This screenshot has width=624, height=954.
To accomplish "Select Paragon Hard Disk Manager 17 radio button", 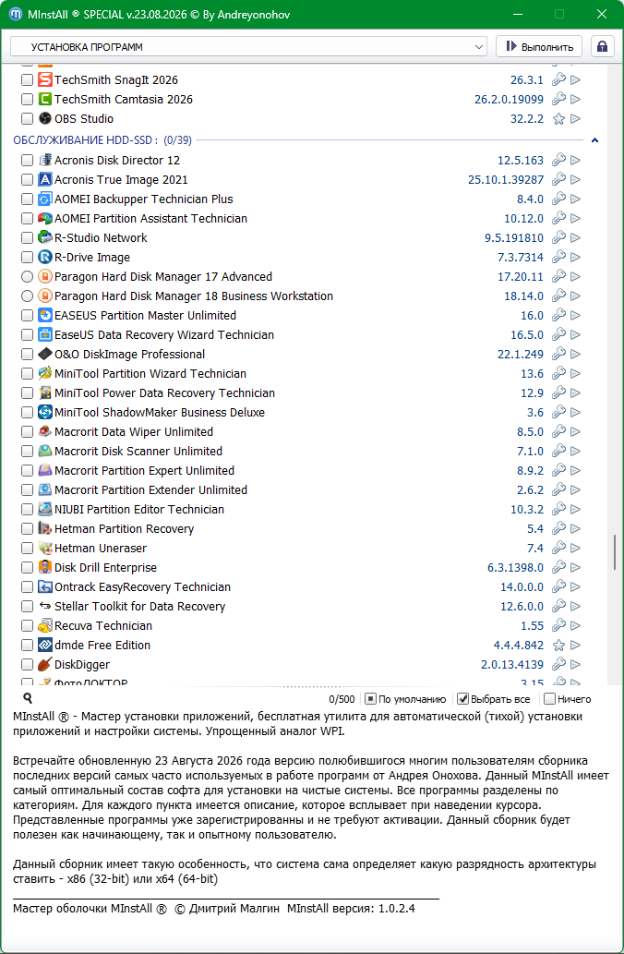I will pyautogui.click(x=27, y=277).
